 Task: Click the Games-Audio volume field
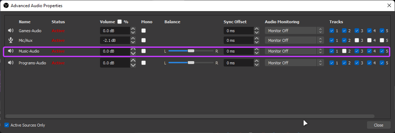point(115,31)
